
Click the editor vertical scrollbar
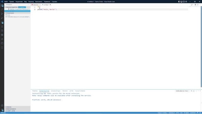pos(201,47)
